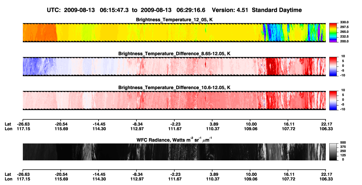Click the 112.97 longitude label on lower axis
The image size is (362, 185).
pos(136,179)
